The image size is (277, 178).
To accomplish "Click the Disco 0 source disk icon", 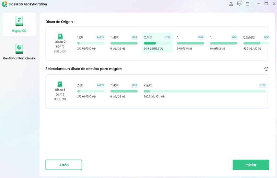I will (60, 37).
